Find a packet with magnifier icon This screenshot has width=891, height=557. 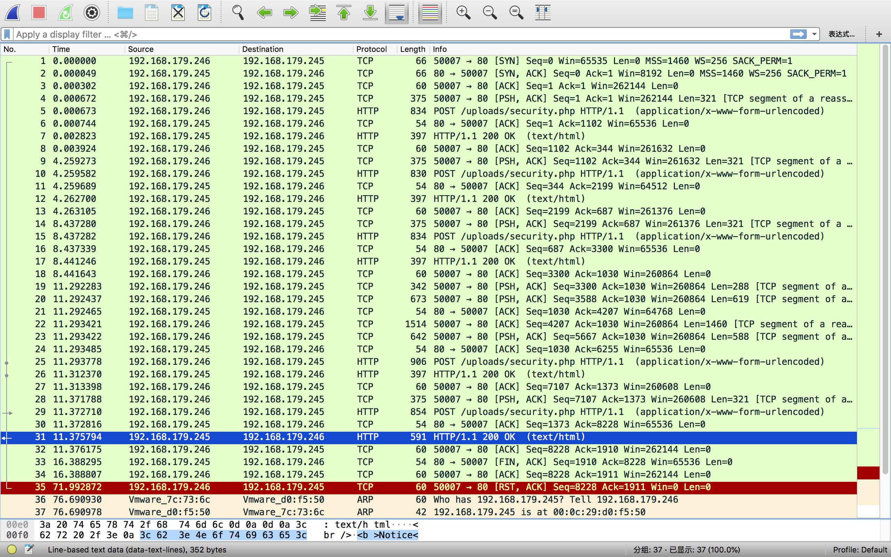(238, 13)
